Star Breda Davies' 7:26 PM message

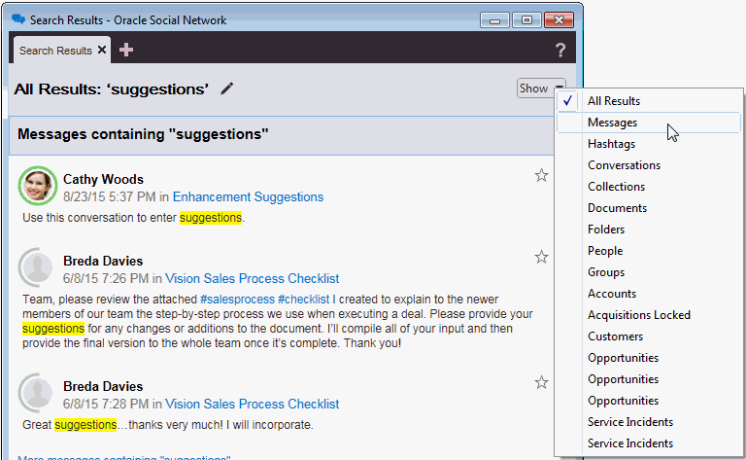coord(541,257)
